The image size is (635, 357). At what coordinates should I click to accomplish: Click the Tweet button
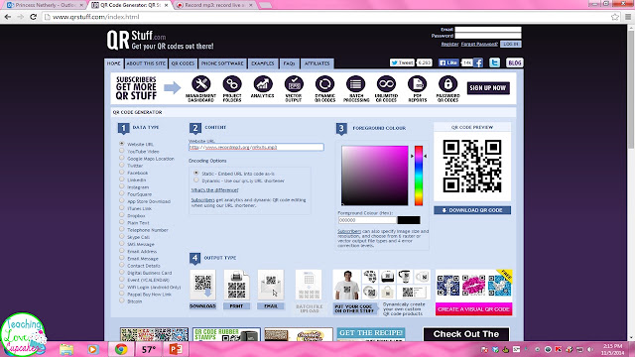(x=402, y=62)
